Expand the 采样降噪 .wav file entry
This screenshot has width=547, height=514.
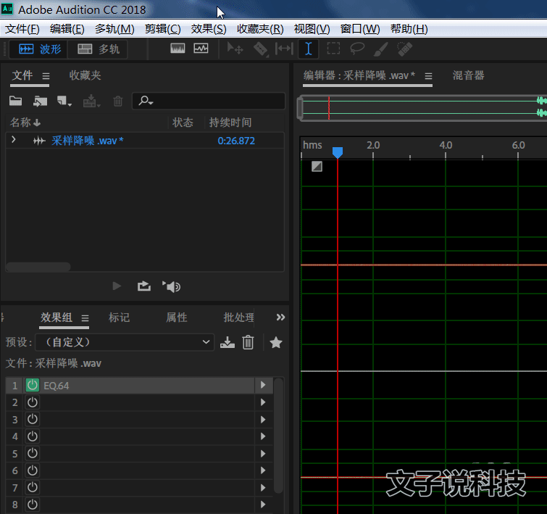coord(14,141)
